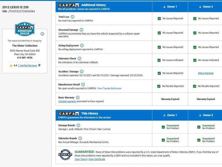Click Owner 2 person icon in Additional History
Screen dimensions: 222x167
click(200, 7)
